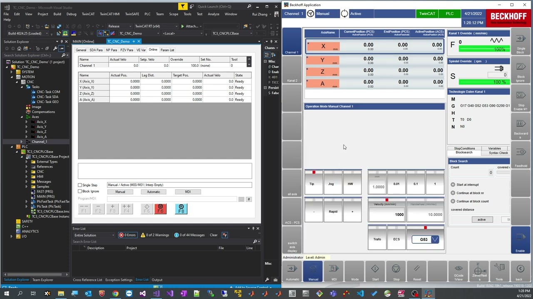
Task: Toggle the HW handwheel mode button
Action: pos(352,182)
